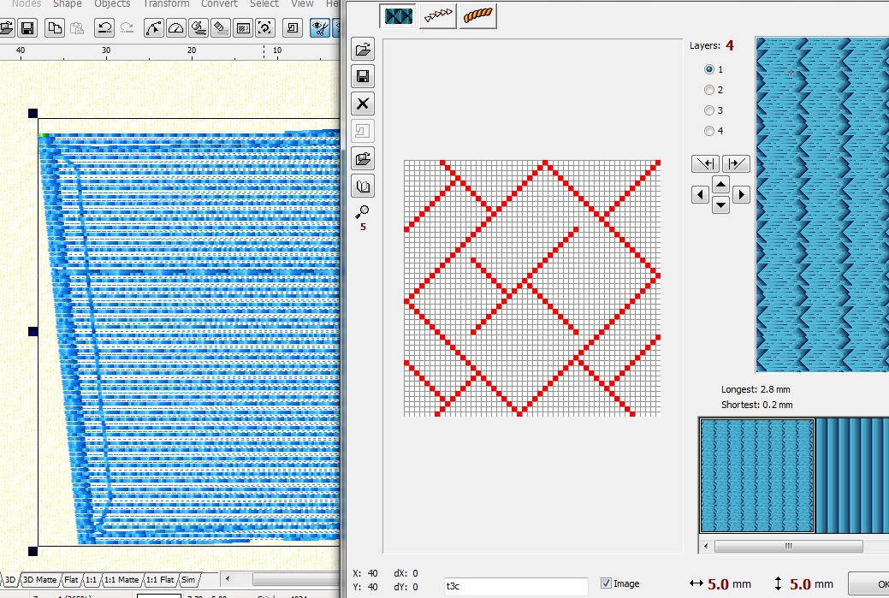
Task: Open pattern file with folder icon in dialog
Action: click(363, 50)
